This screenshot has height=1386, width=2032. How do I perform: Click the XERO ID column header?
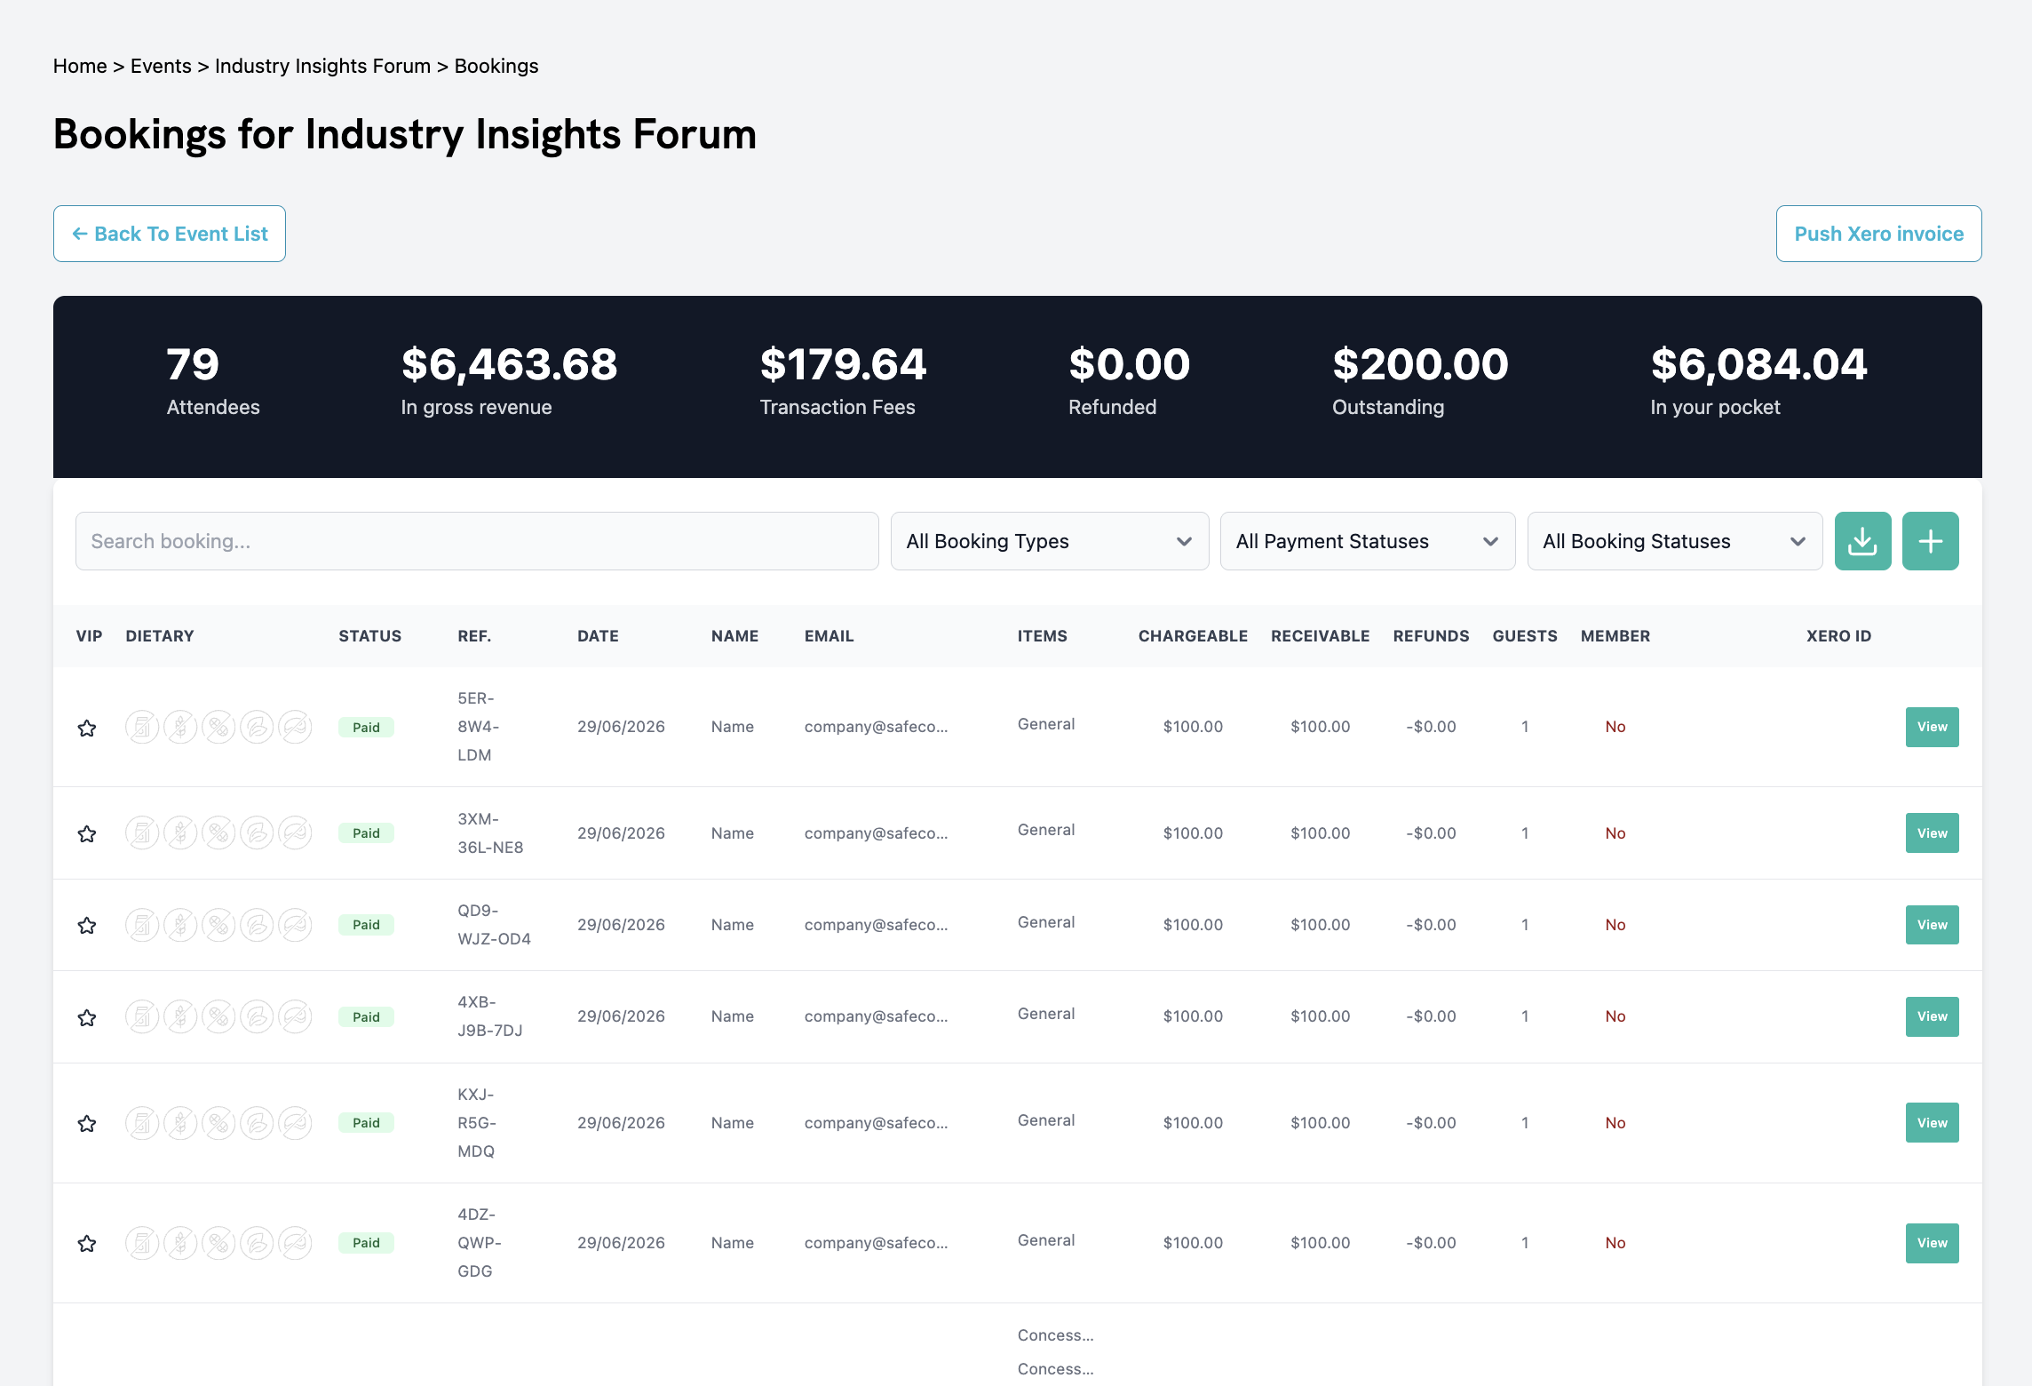pos(1838,636)
